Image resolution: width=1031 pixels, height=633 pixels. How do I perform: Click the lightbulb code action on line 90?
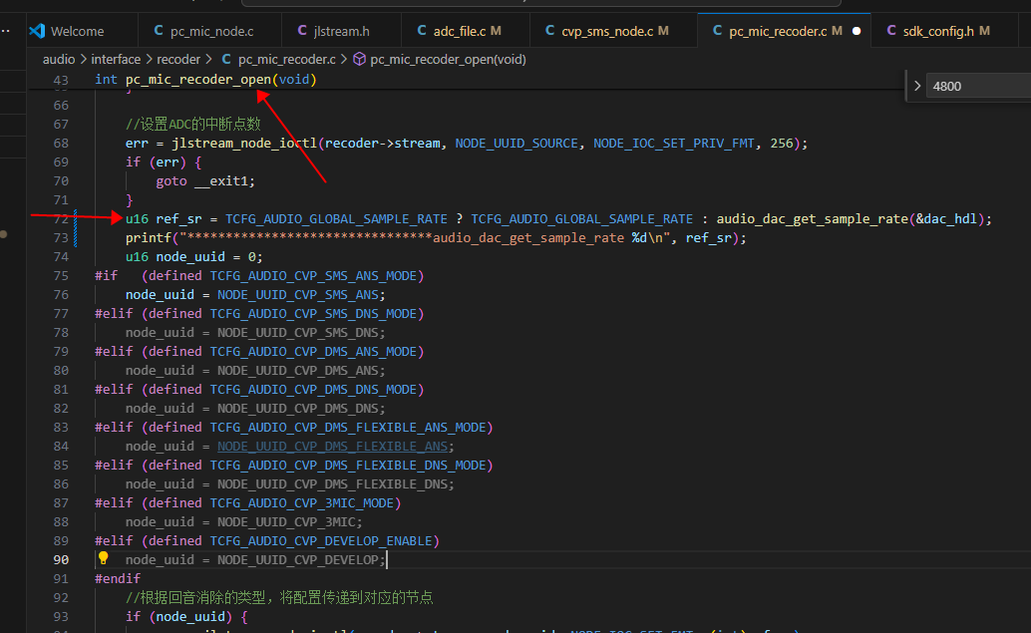click(104, 558)
